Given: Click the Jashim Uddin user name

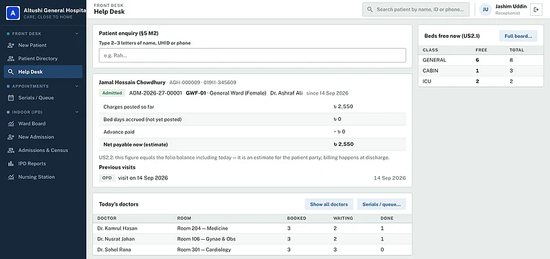Looking at the screenshot, I should (511, 7).
